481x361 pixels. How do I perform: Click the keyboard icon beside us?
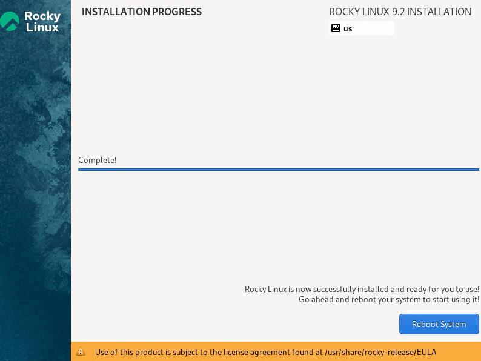[336, 28]
